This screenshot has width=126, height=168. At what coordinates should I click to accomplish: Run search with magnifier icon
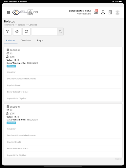[60, 31]
